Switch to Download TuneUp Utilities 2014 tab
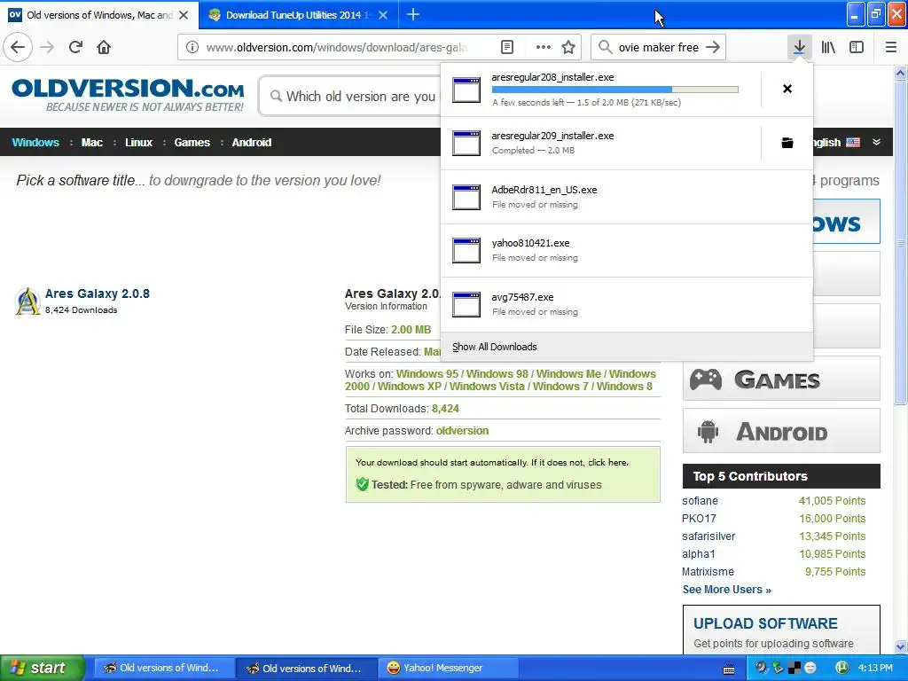This screenshot has height=681, width=908. pos(299,14)
